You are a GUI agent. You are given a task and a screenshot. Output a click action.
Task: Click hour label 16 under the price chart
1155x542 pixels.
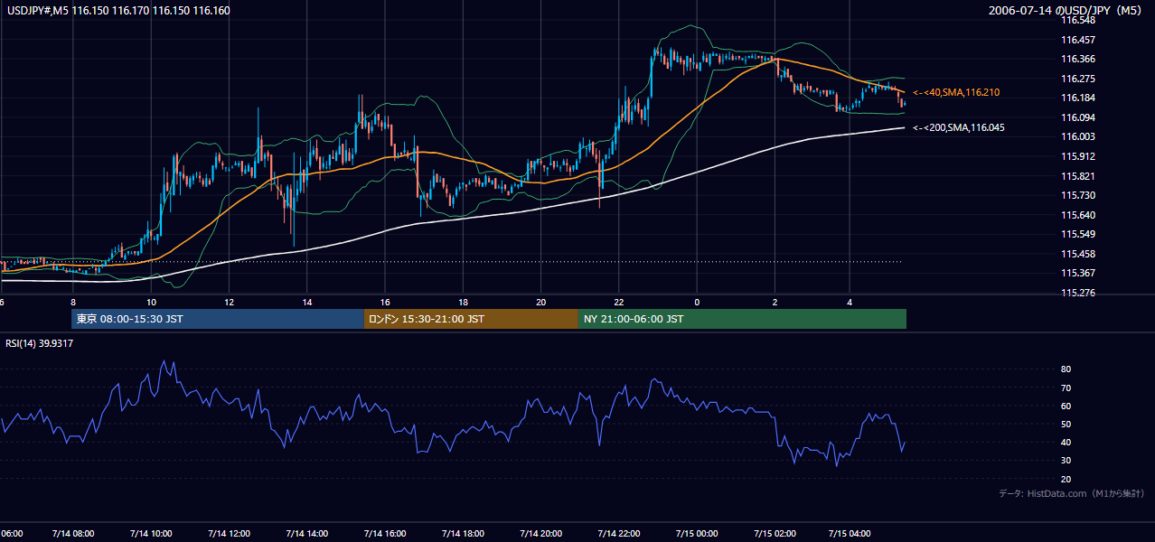pos(385,302)
